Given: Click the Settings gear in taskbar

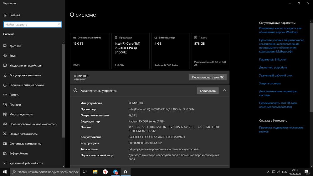Looking at the screenshot, I should pos(126,172).
